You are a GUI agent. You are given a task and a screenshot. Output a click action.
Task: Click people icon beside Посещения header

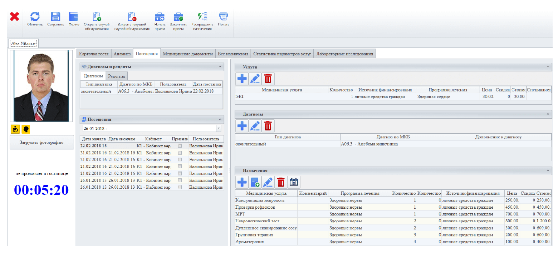tap(84, 119)
